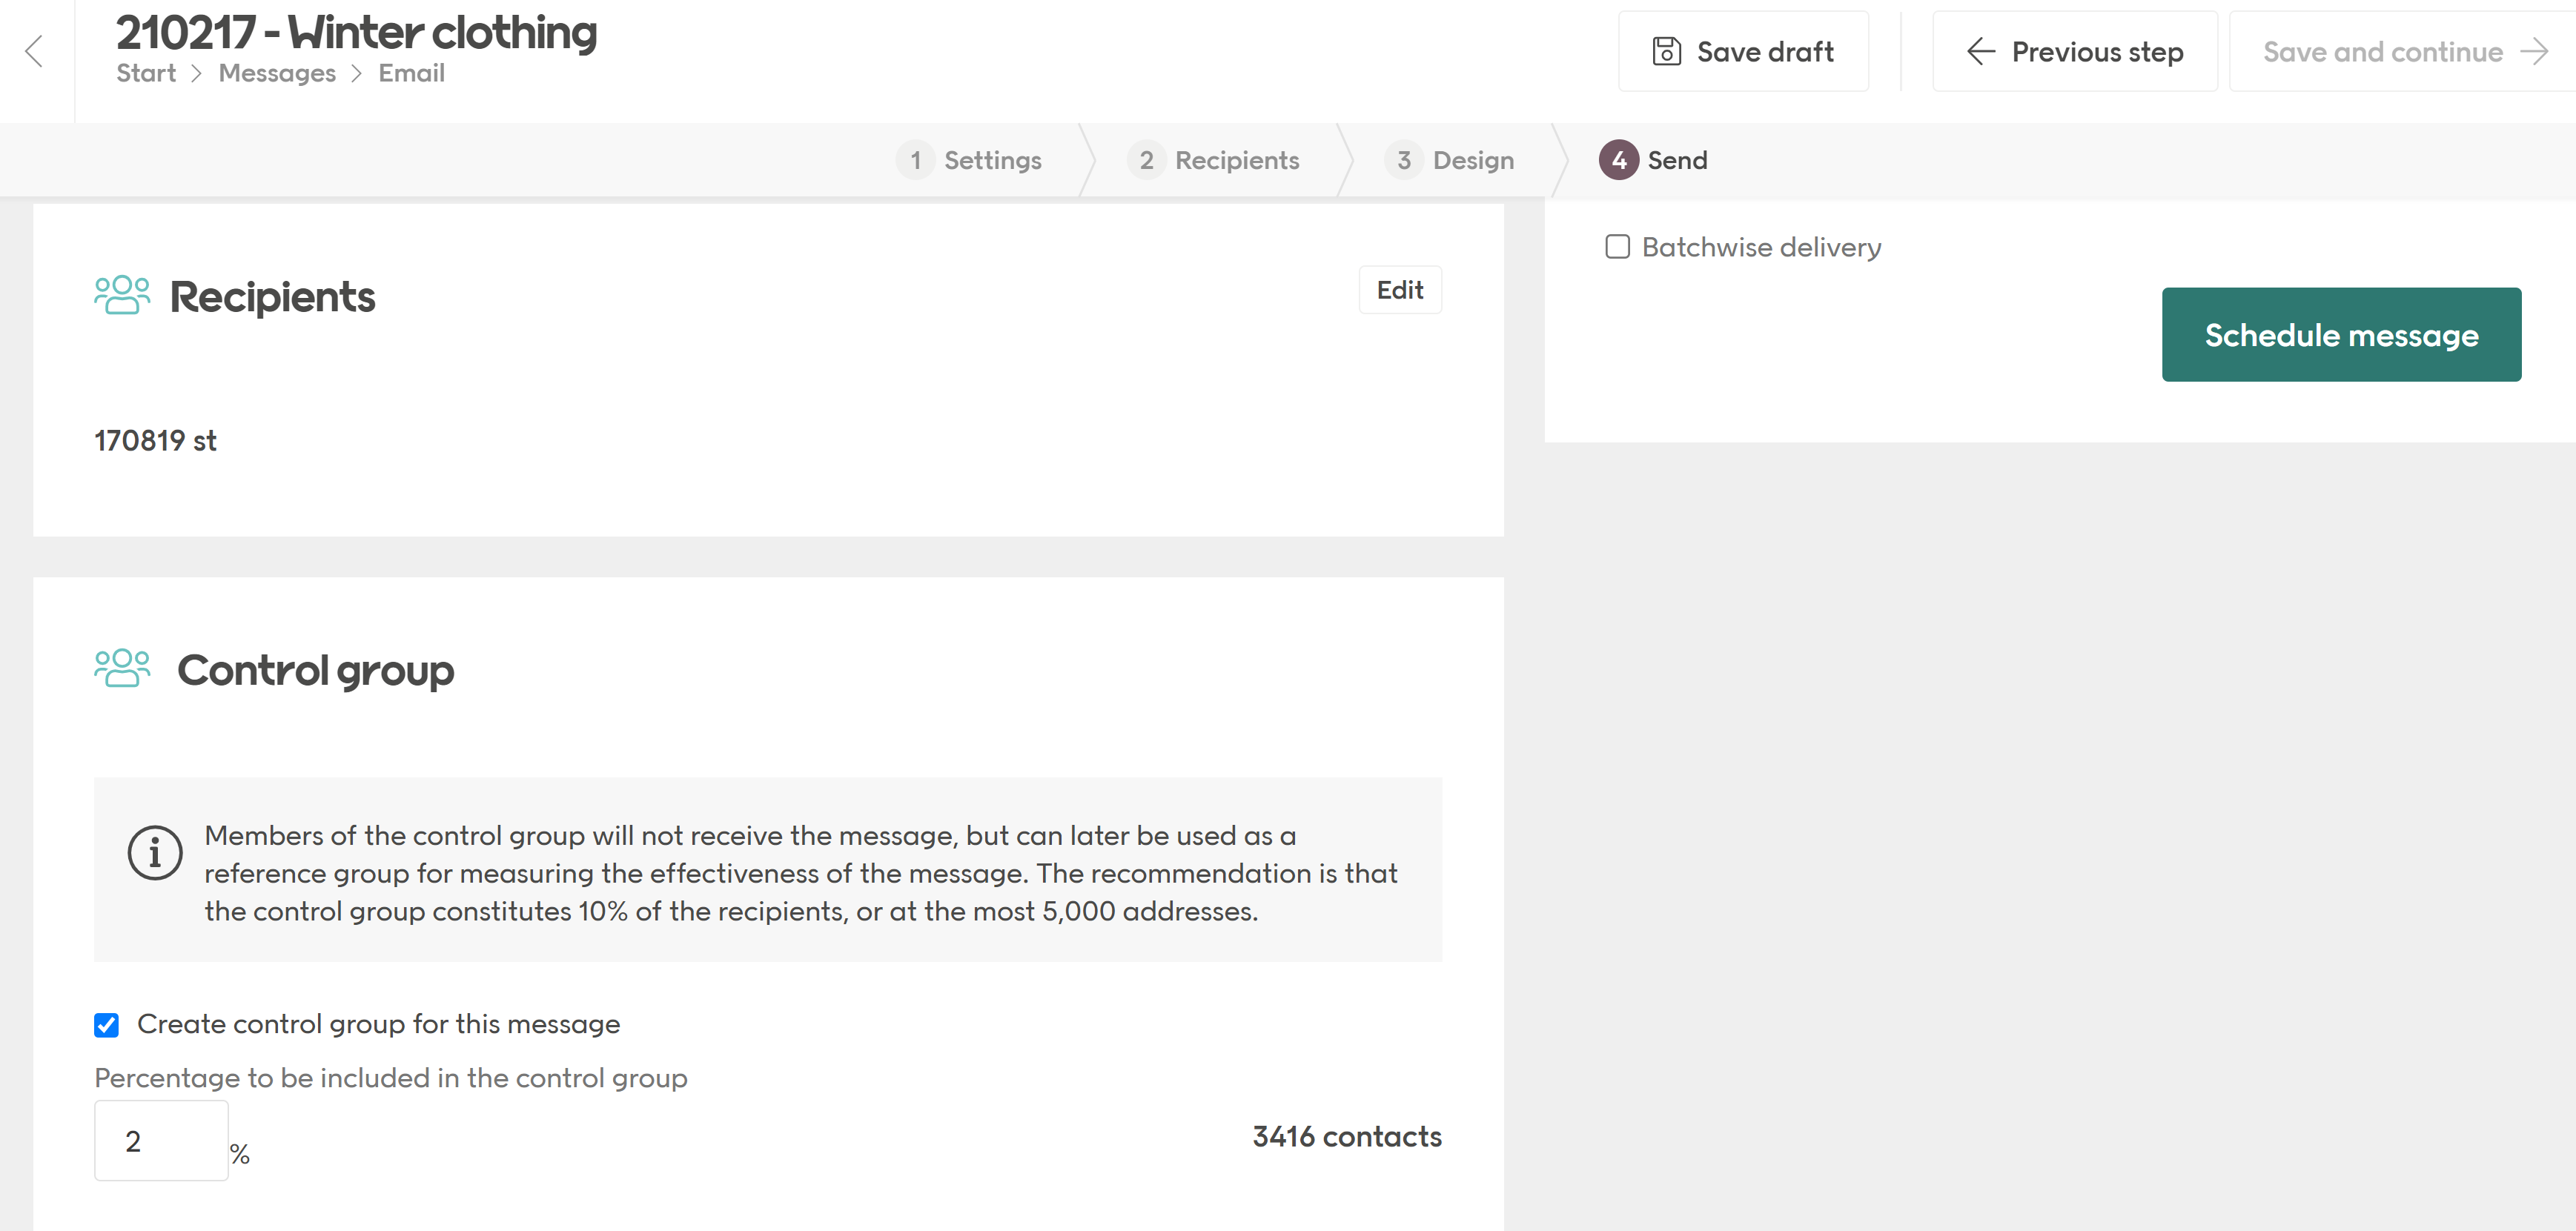This screenshot has height=1231, width=2576.
Task: Click the step 3 Design number badge
Action: click(1403, 160)
